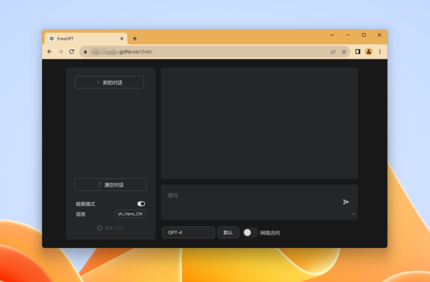Maximize the browser window

click(x=364, y=35)
